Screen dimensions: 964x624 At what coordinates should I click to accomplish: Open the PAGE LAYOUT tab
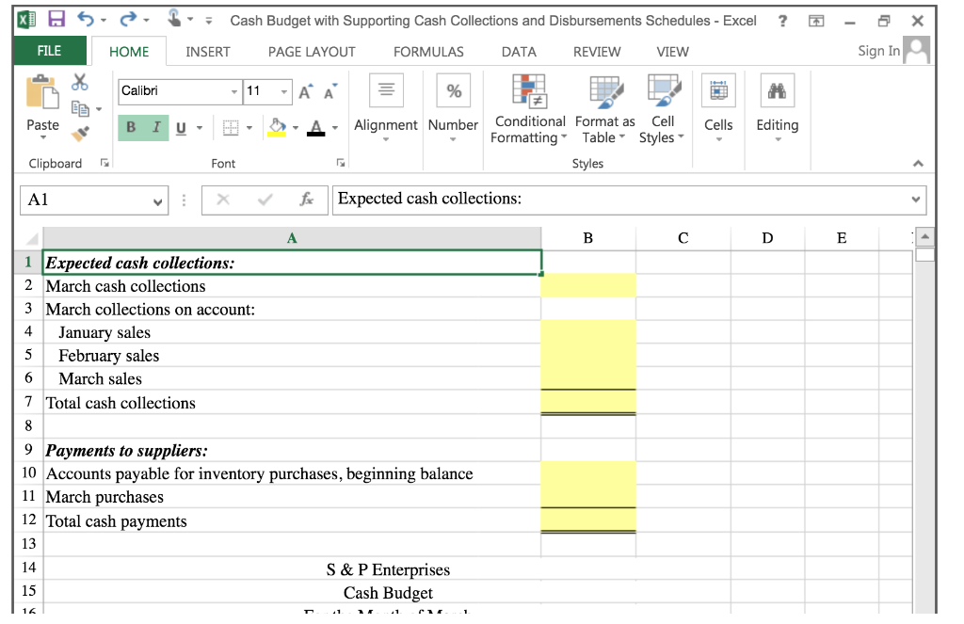pyautogui.click(x=312, y=53)
